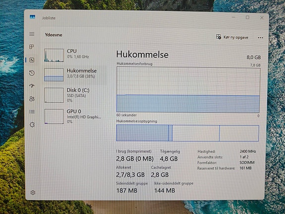Image resolution: width=285 pixels, height=214 pixels.
Task: Maximize the Jobliste window
Action: (247, 17)
